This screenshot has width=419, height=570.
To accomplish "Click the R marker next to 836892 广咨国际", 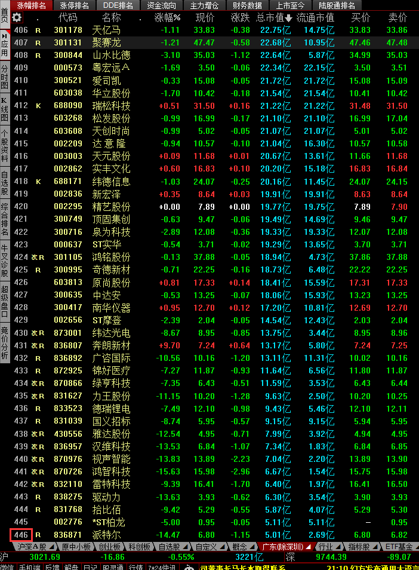I will click(x=38, y=358).
